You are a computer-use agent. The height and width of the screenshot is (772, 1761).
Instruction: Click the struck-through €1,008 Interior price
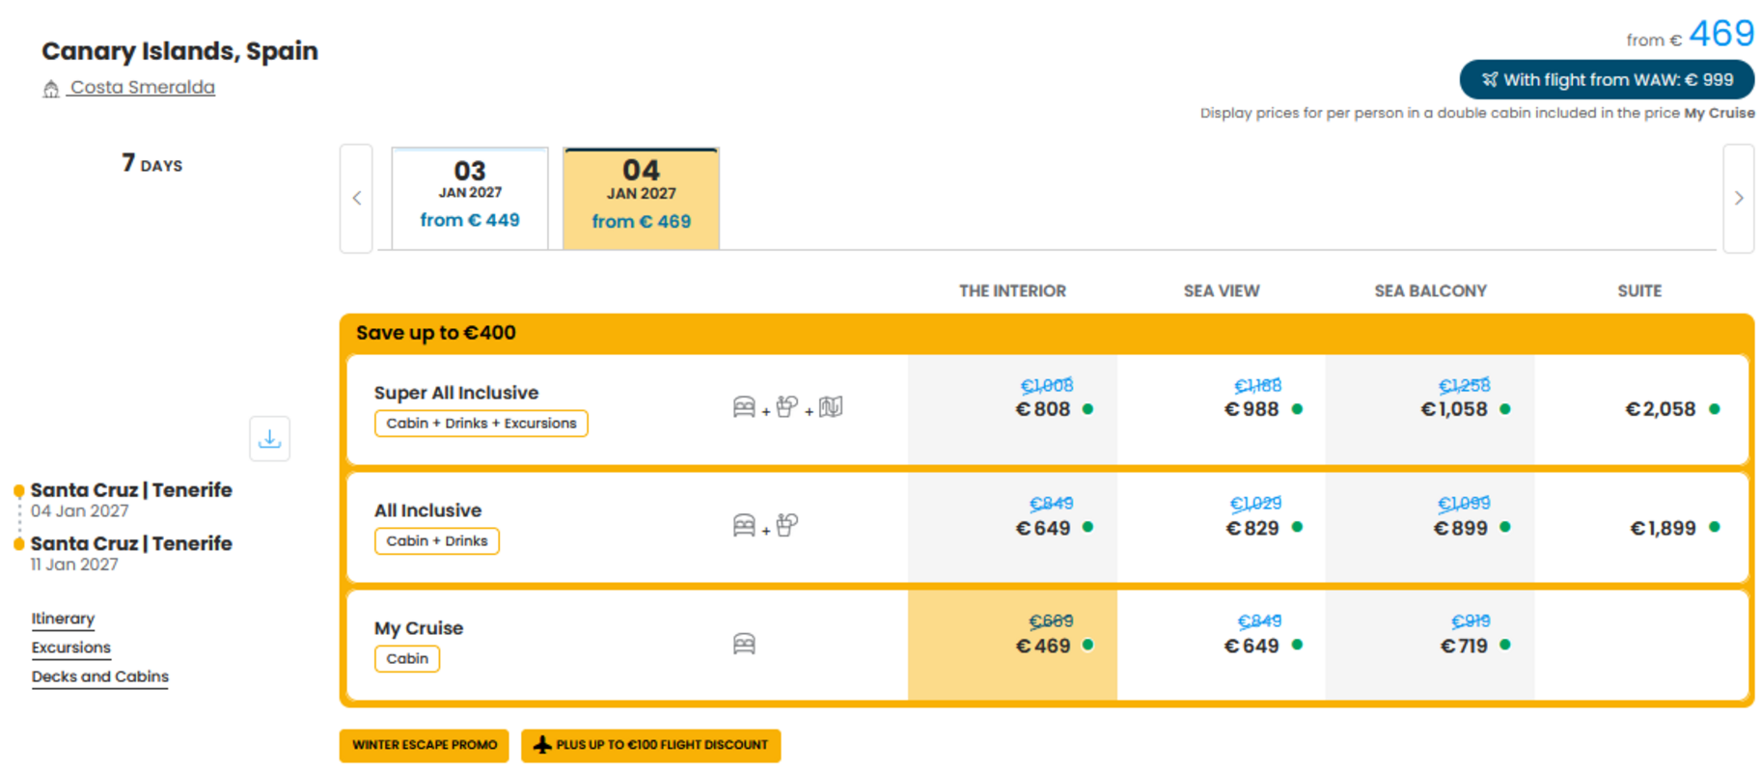click(x=1047, y=386)
